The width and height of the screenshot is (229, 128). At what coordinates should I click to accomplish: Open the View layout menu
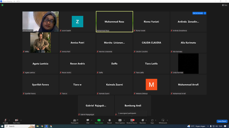click(225, 5)
